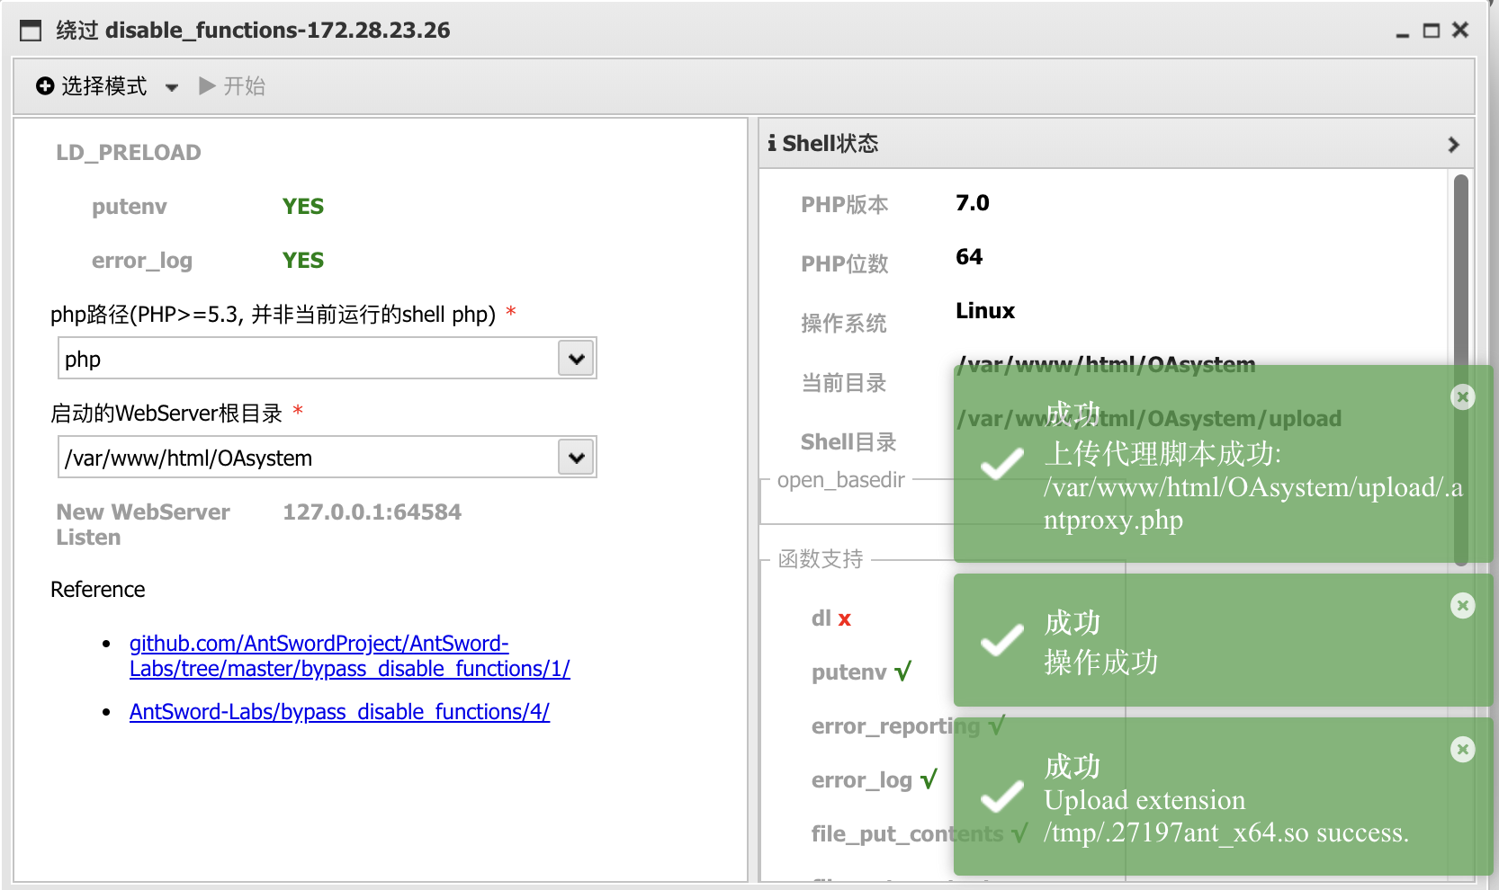1499x890 pixels.
Task: Click the error_reporting function entry
Action: (908, 726)
